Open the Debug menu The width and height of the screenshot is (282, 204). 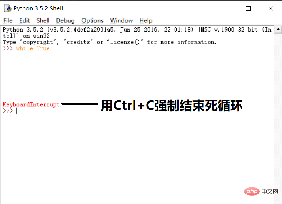pyautogui.click(x=65, y=20)
